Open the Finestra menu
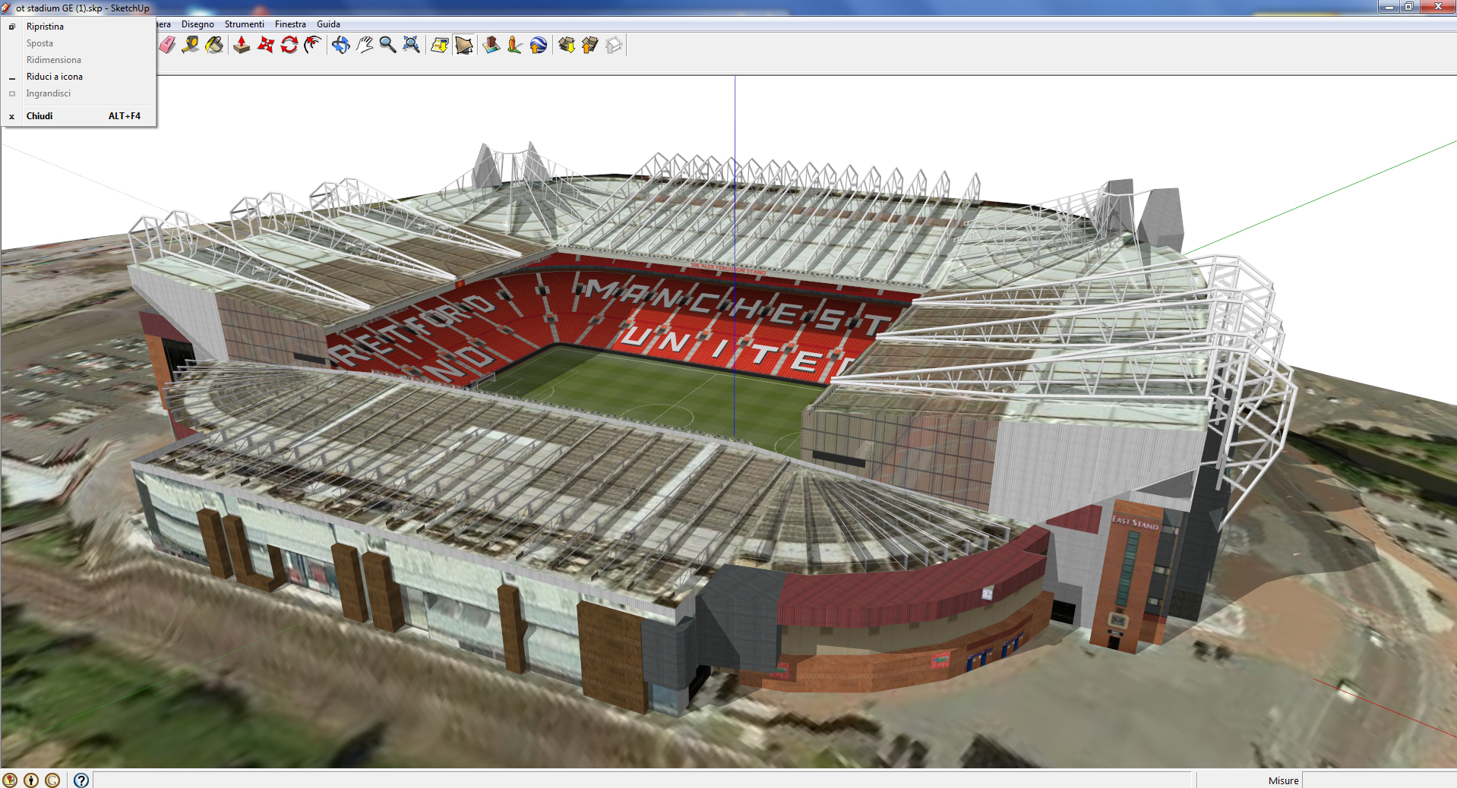Viewport: 1457px width, 788px height. coord(290,24)
